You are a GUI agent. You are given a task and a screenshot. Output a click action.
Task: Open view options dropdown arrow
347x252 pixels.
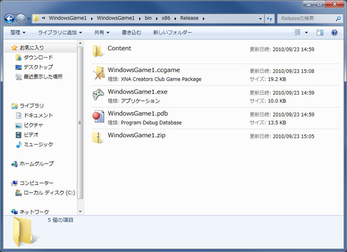307,33
